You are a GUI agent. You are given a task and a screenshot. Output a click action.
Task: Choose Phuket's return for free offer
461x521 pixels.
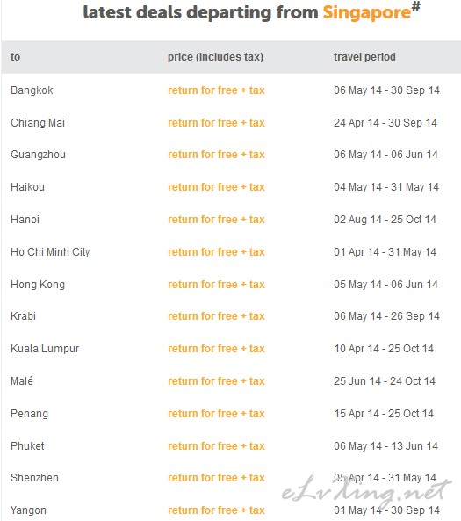[x=216, y=446]
